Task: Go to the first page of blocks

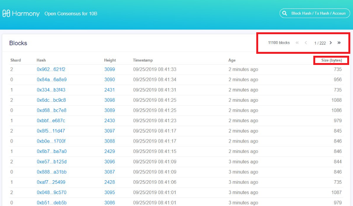Action: tap(297, 43)
